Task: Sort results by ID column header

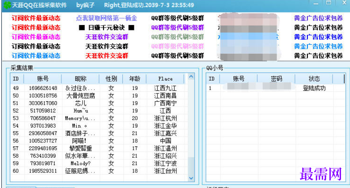Action: (17, 79)
